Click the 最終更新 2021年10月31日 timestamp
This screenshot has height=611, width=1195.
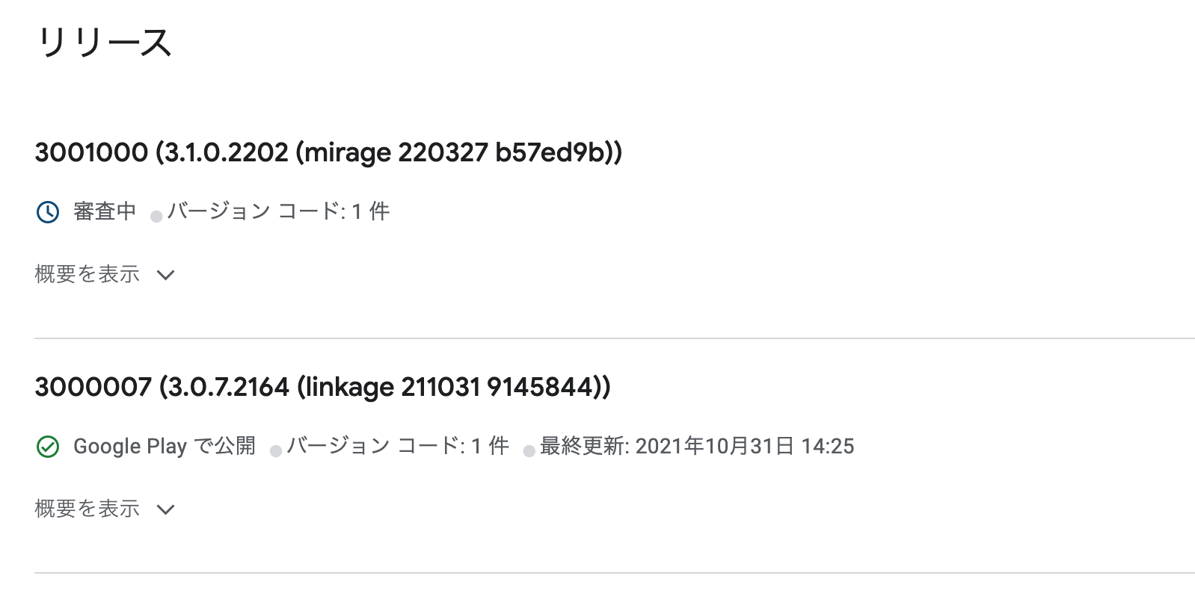697,447
